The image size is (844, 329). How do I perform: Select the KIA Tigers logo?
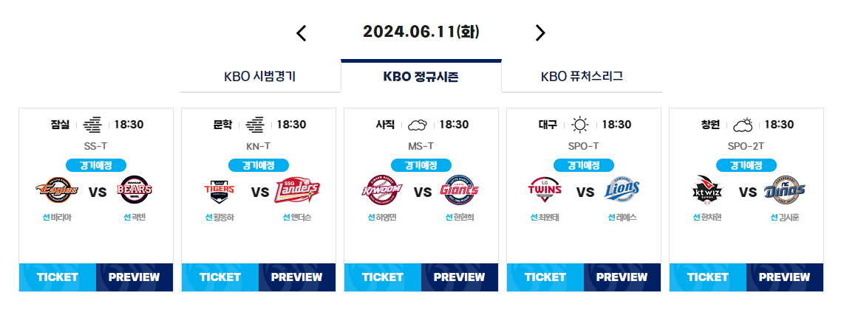click(219, 190)
